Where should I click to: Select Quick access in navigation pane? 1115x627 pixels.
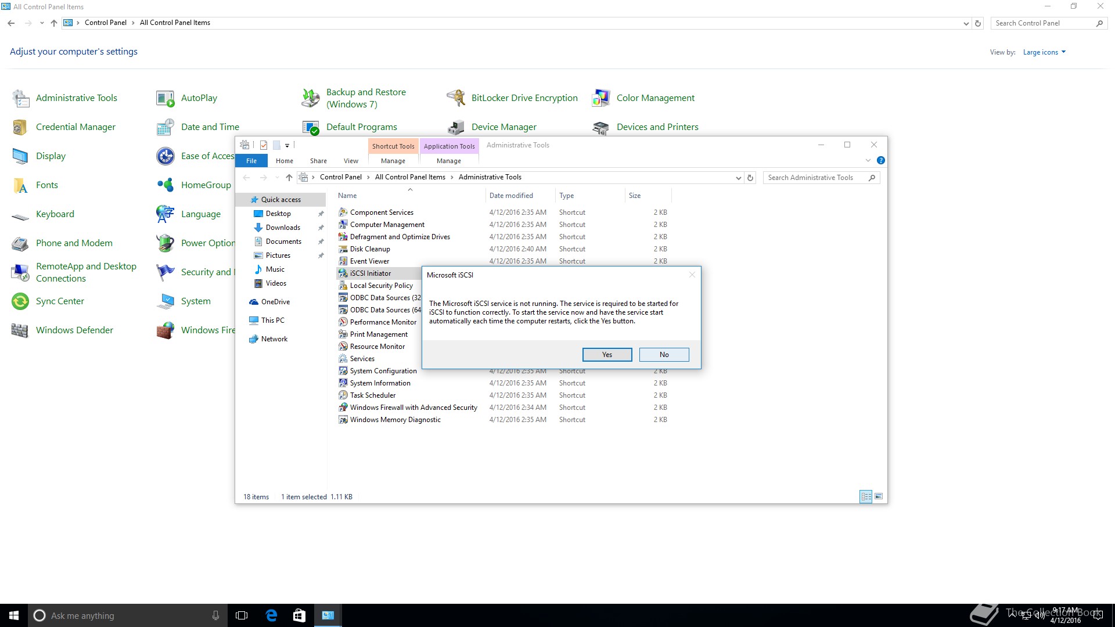[281, 200]
